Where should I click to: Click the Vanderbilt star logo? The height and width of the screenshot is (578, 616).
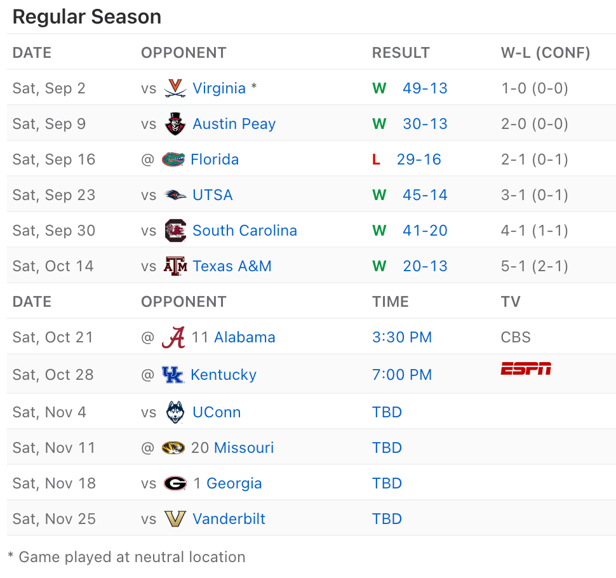[175, 518]
